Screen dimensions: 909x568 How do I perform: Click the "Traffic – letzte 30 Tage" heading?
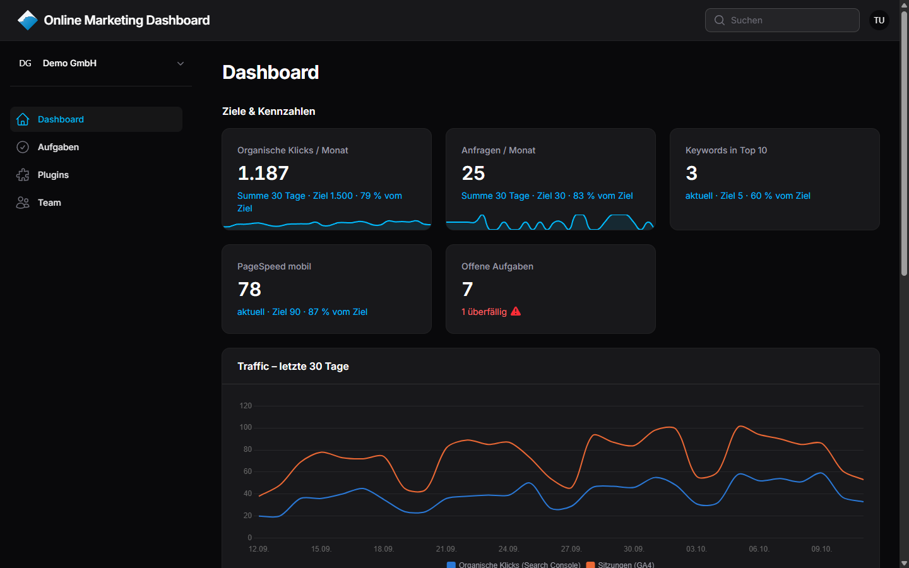[x=294, y=366]
